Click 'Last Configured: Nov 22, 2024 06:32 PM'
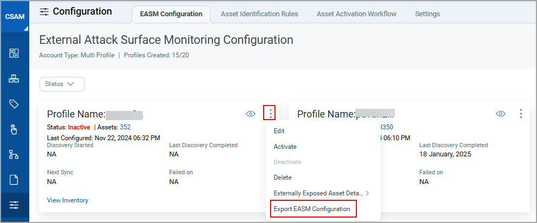 [104, 138]
